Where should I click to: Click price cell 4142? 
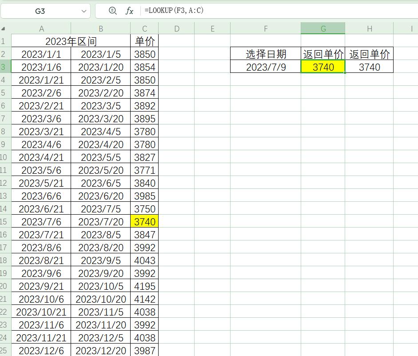144,299
